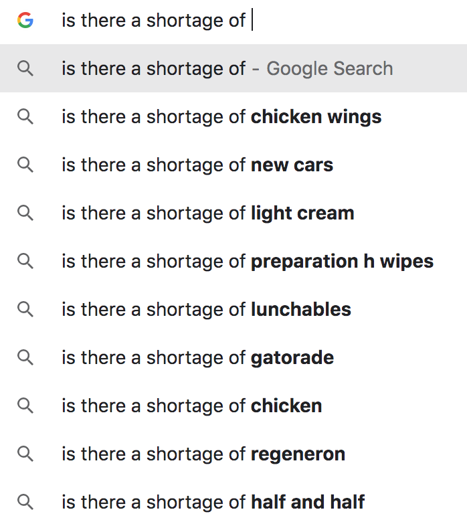Click the search icon in the Google Search row

pos(25,69)
